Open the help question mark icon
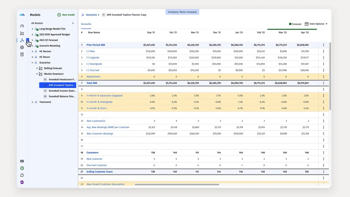Viewport: 350px width, 197px height. (x=22, y=175)
